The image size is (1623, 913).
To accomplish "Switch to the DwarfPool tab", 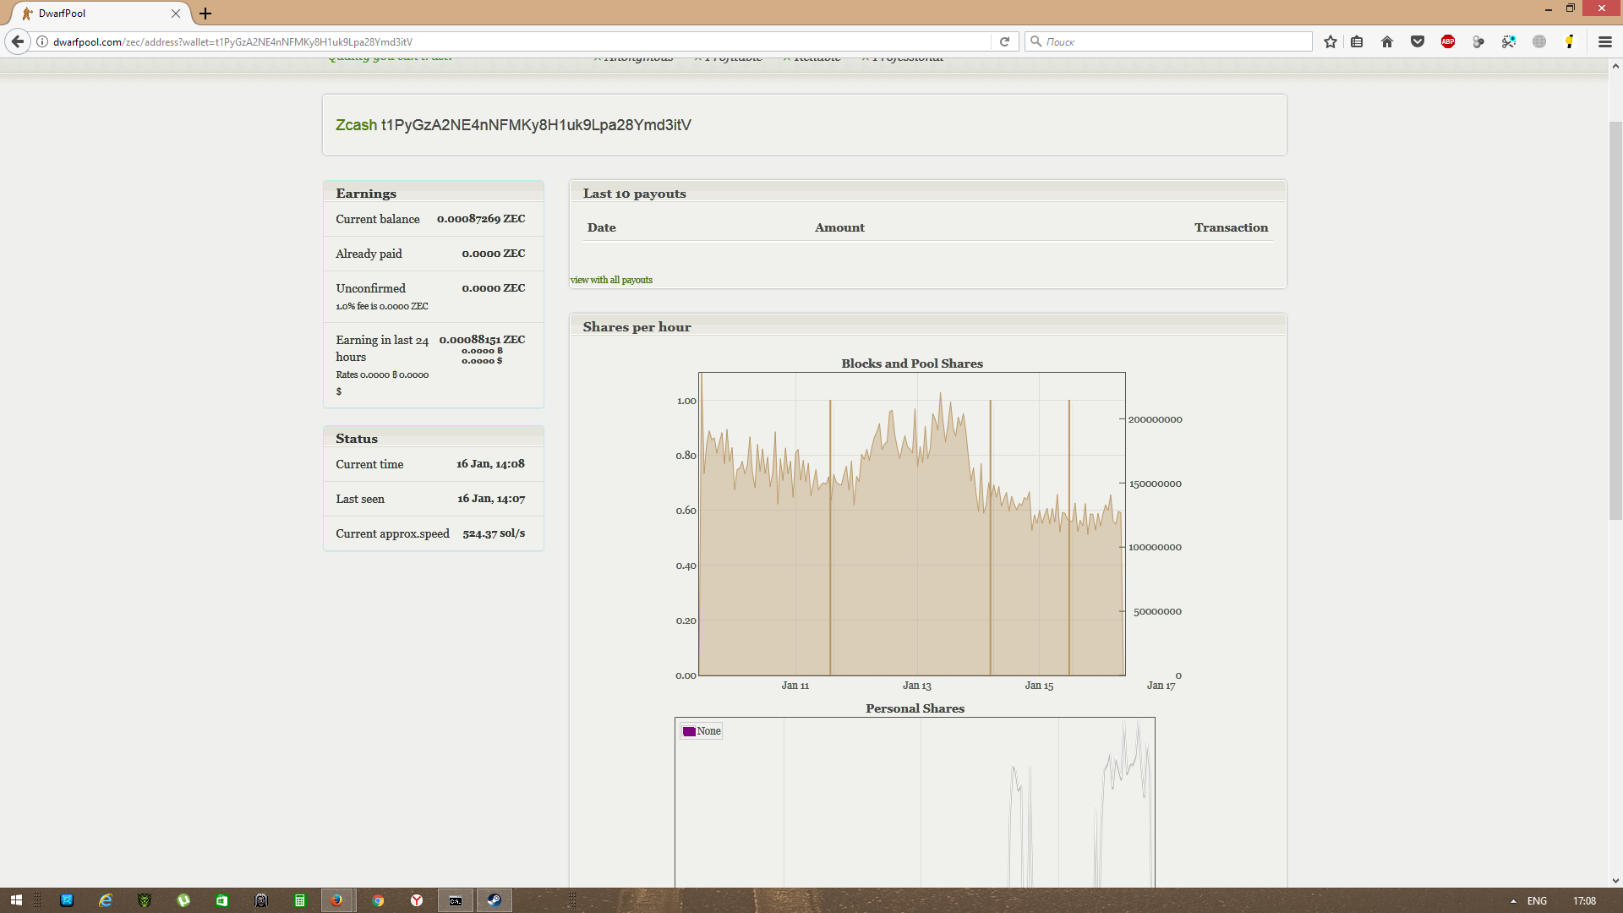I will click(93, 14).
